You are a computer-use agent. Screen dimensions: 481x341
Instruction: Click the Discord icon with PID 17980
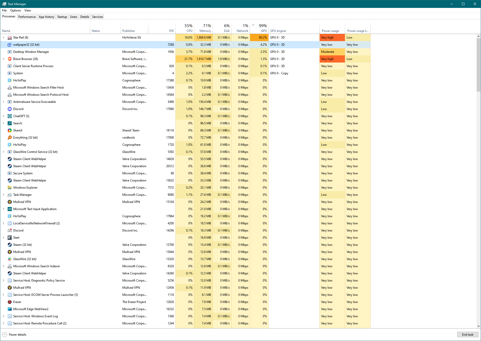(x=10, y=109)
